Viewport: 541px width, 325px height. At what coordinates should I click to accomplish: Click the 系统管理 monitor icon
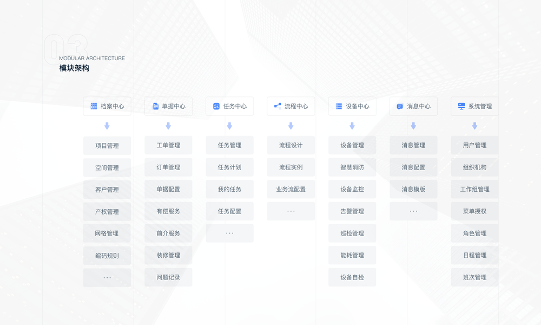pos(461,106)
